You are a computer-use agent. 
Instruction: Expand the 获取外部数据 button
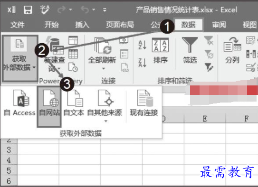pos(20,58)
